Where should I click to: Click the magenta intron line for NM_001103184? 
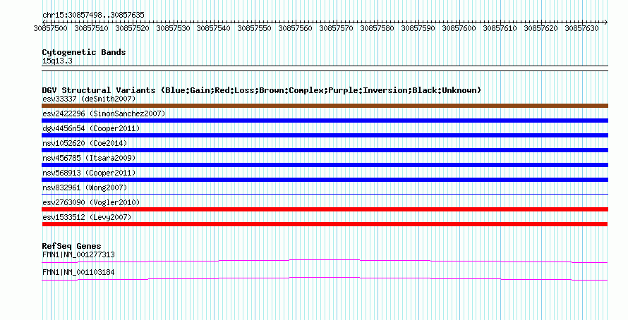tap(325, 278)
